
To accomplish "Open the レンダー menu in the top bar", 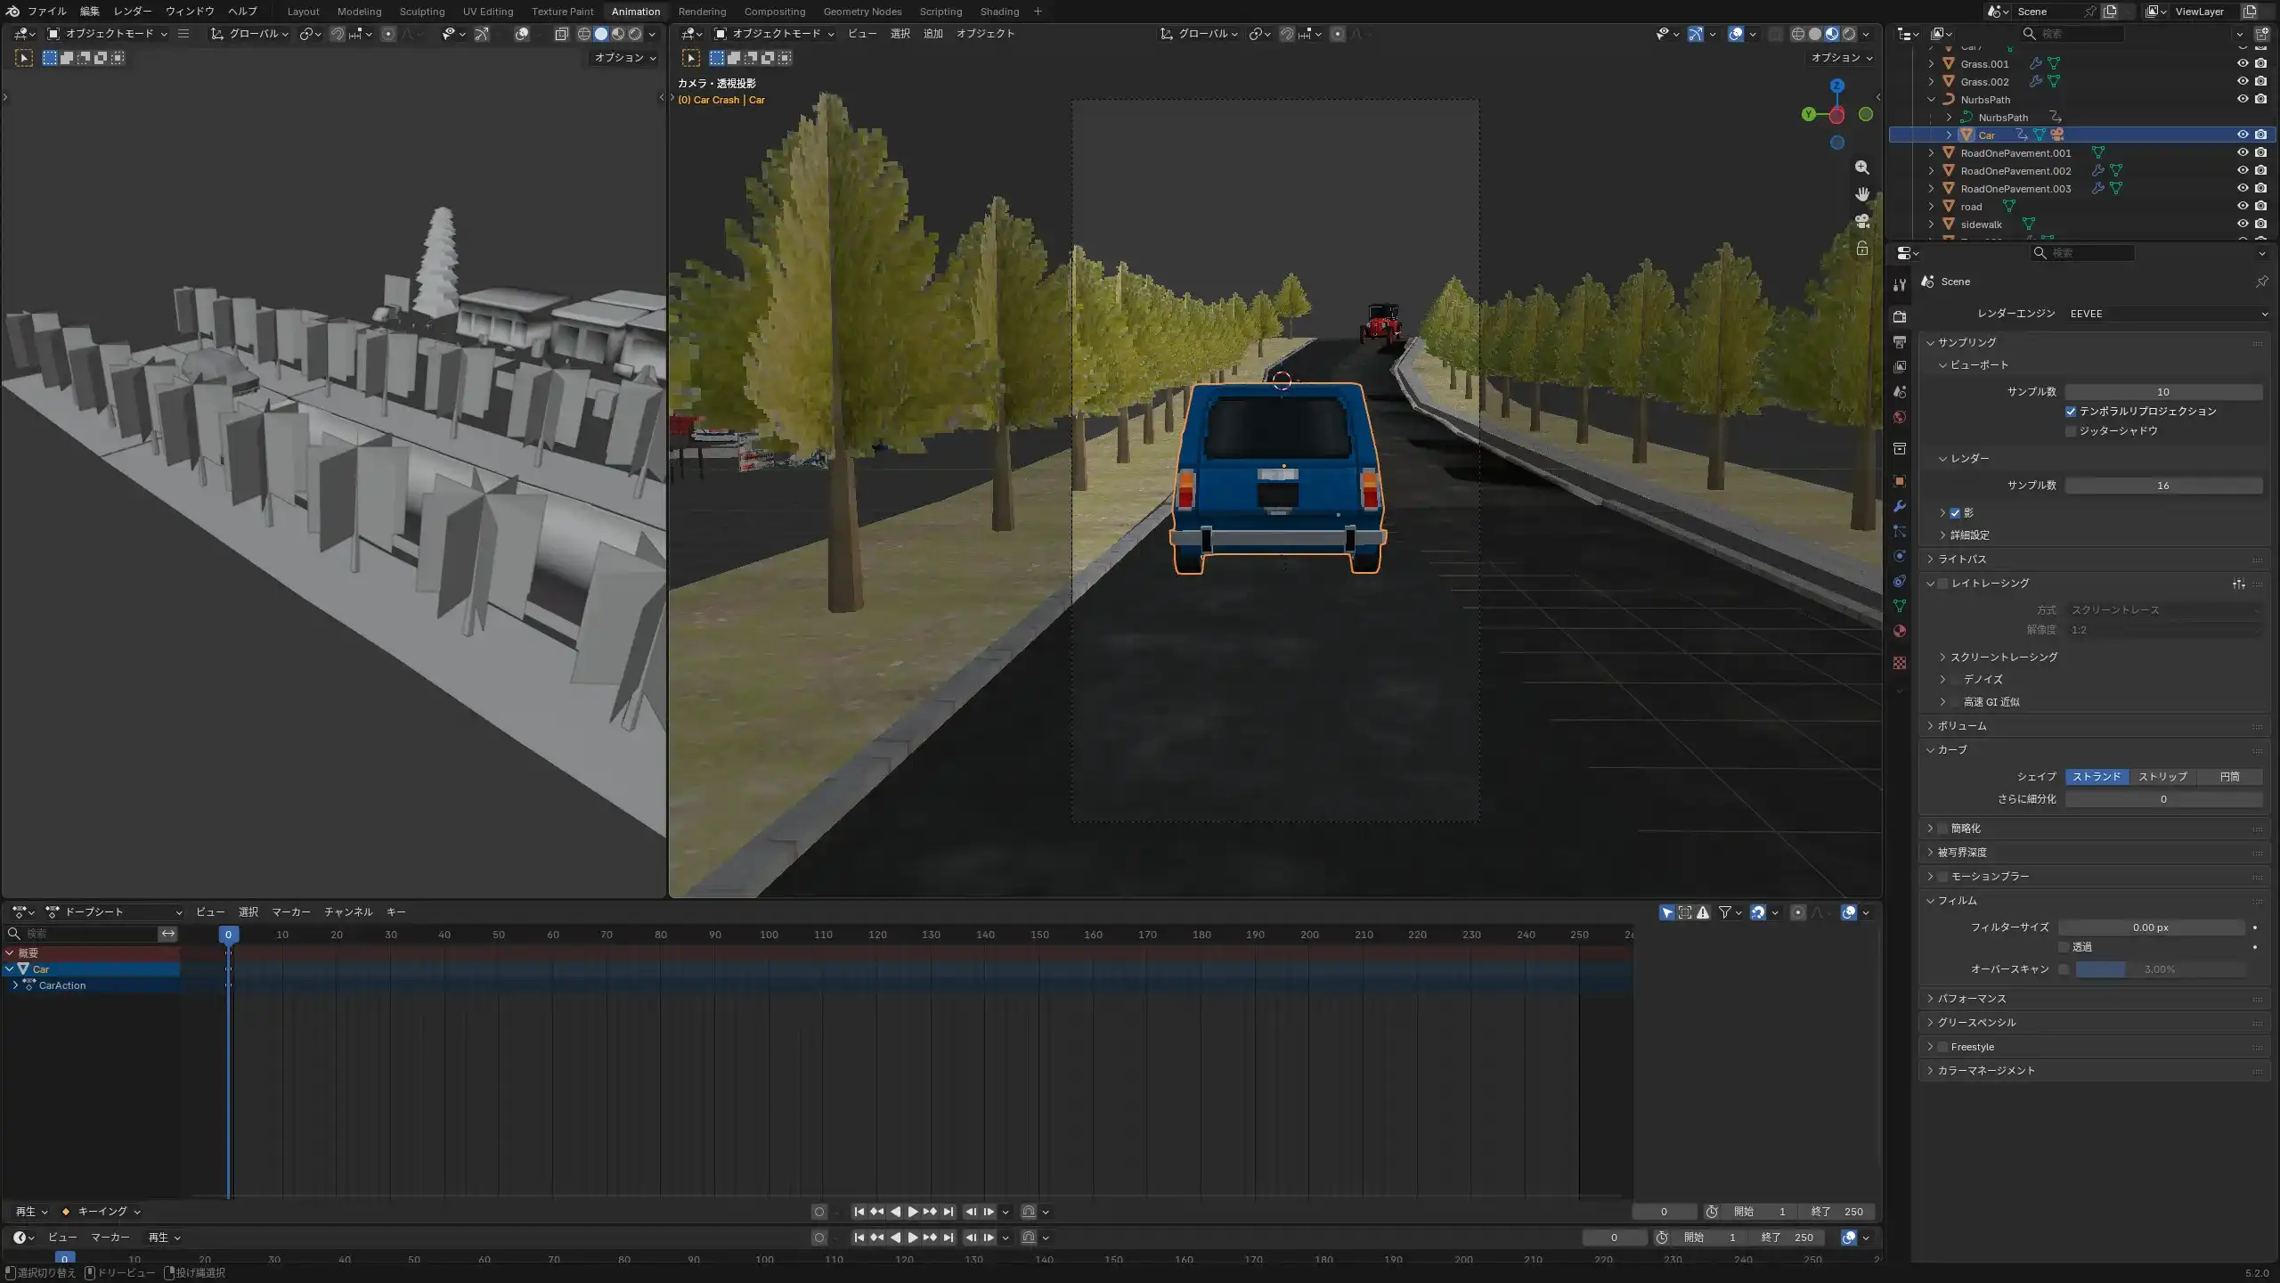I will click(132, 12).
